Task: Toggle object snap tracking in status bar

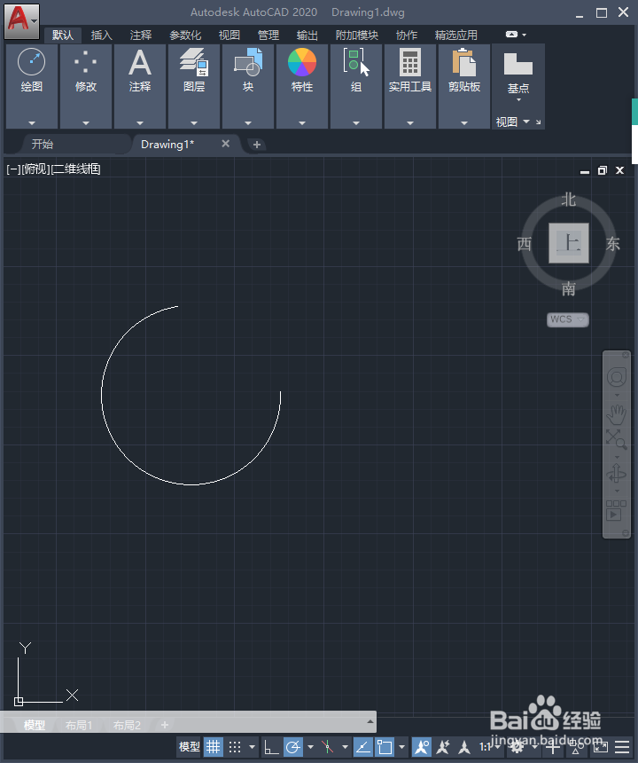Action: tap(363, 746)
